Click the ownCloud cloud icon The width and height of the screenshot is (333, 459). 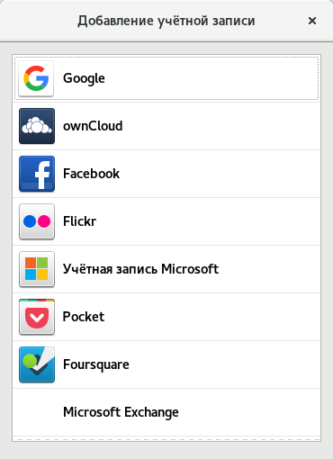[37, 126]
